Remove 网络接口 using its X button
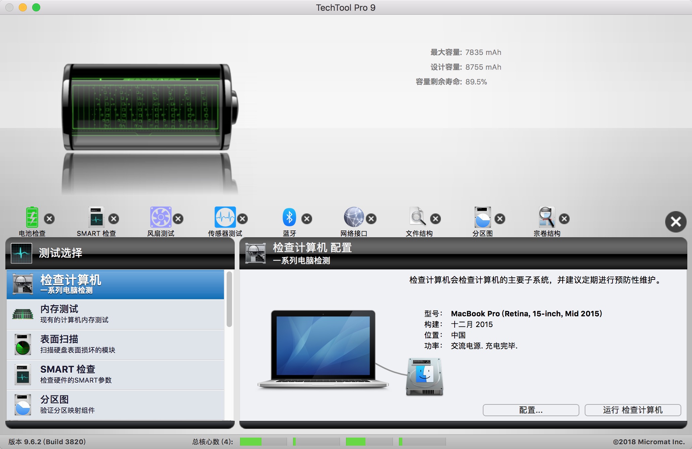This screenshot has width=692, height=449. [371, 219]
